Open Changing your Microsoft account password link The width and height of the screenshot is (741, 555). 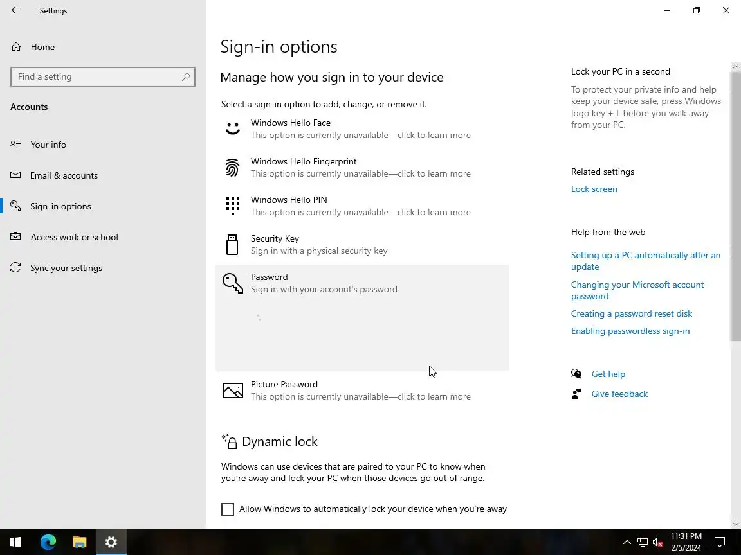pyautogui.click(x=637, y=291)
